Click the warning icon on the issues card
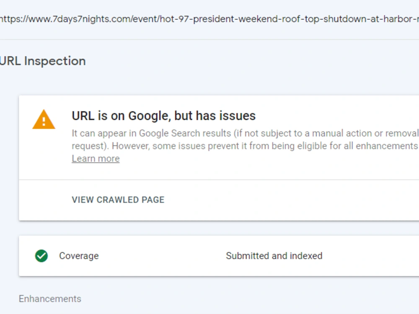Image resolution: width=419 pixels, height=314 pixels. 44,119
